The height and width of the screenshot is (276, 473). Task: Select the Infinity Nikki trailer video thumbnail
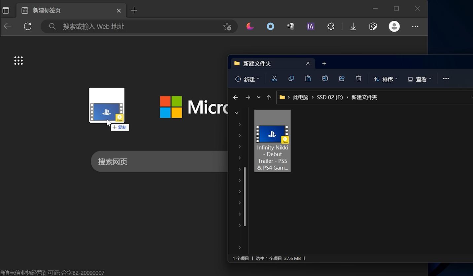(x=272, y=134)
